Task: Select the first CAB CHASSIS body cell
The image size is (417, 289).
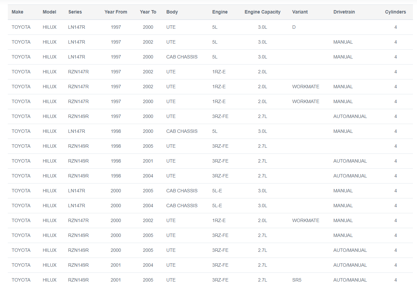Action: (x=182, y=57)
